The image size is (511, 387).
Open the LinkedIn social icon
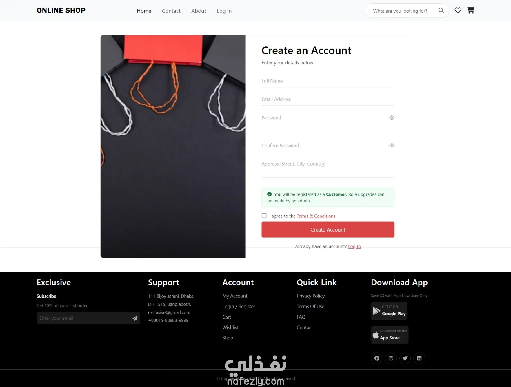click(419, 358)
